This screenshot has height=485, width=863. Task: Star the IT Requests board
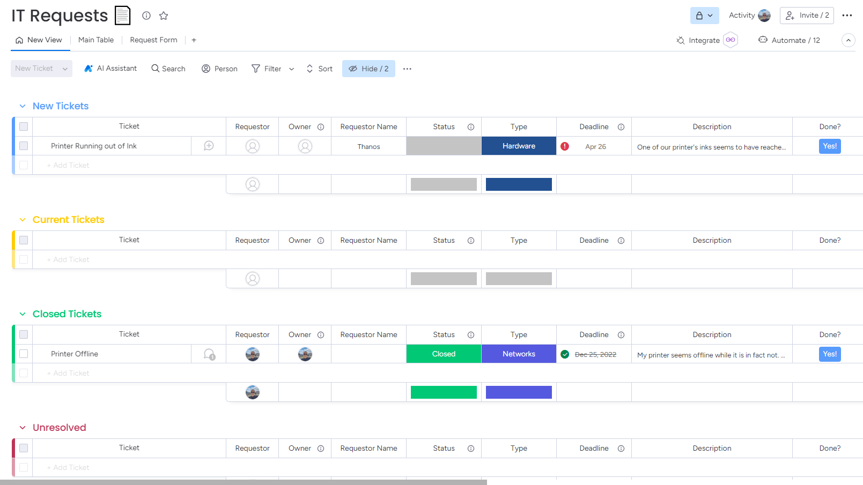pos(164,16)
